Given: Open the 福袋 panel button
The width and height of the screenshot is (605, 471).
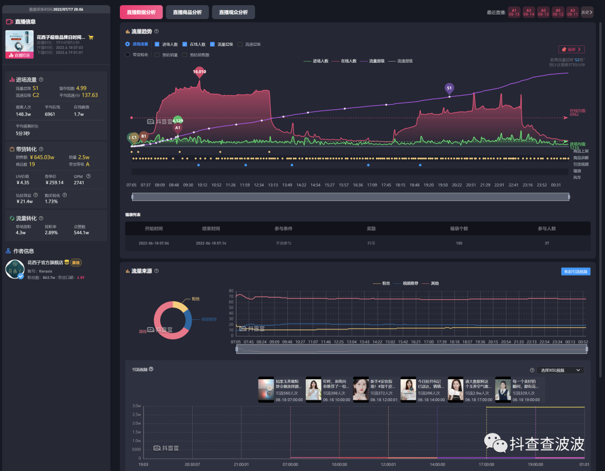Looking at the screenshot, I should 571,49.
